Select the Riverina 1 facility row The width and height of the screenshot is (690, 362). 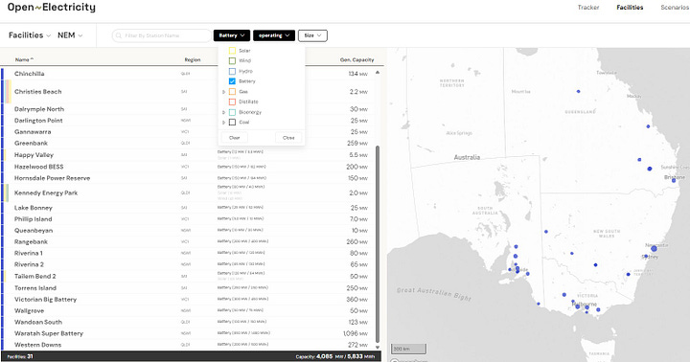(189, 254)
